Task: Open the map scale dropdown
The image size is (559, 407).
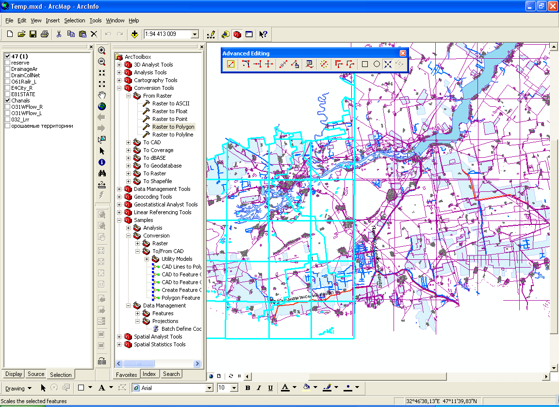Action: 195,34
